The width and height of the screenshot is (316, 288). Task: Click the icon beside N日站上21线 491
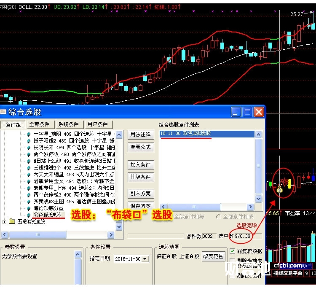(29, 161)
